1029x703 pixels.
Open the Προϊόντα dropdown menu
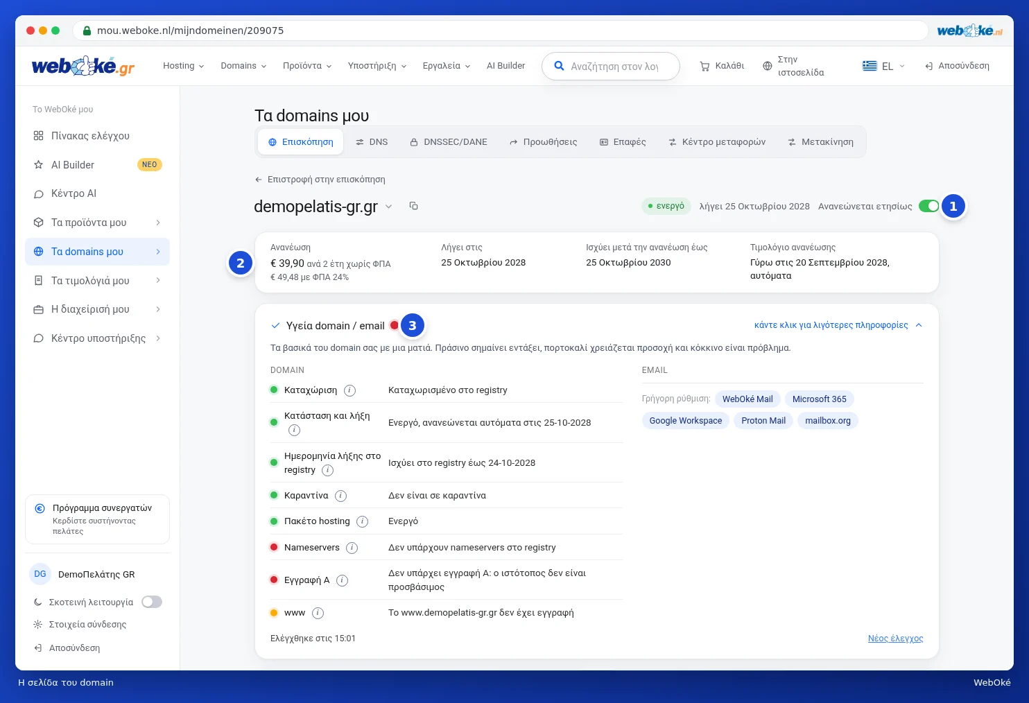point(307,66)
